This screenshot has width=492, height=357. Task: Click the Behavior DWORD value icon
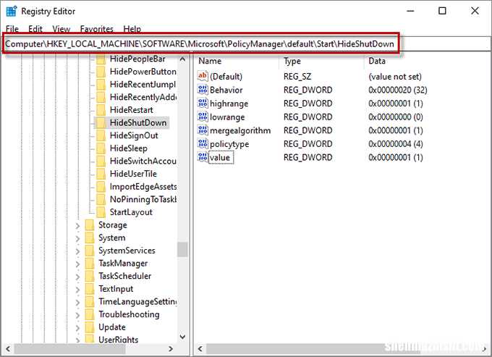pyautogui.click(x=203, y=90)
